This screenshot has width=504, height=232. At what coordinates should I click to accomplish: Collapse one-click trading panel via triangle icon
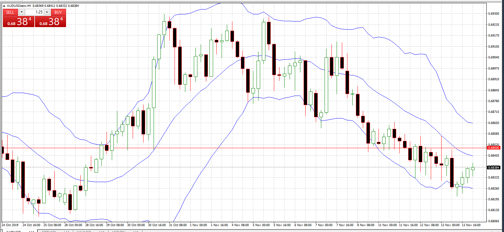point(4,6)
